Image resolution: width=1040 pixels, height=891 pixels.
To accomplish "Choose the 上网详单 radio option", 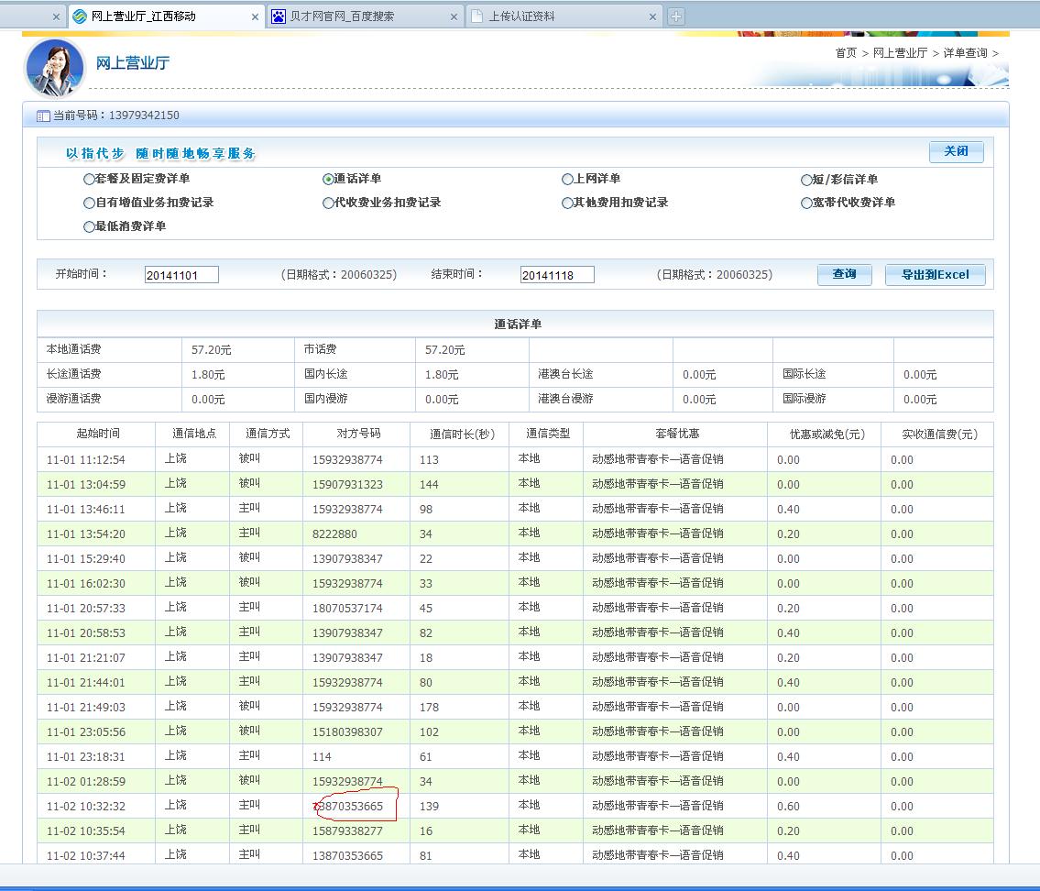I will point(567,180).
